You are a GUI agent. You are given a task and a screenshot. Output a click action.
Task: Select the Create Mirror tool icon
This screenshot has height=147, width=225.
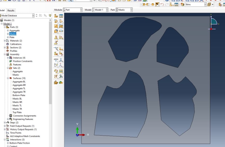click(x=61, y=31)
